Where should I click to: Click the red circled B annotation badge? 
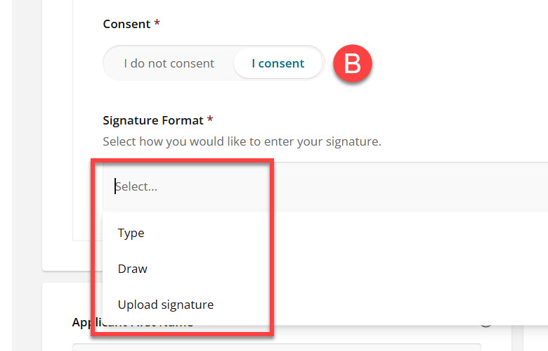click(x=352, y=63)
